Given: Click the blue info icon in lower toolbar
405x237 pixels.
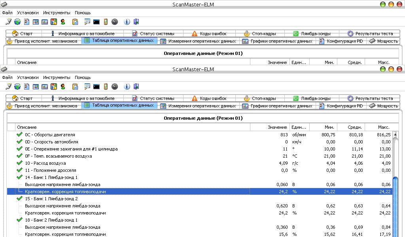Looking at the screenshot, I should pos(127,87).
